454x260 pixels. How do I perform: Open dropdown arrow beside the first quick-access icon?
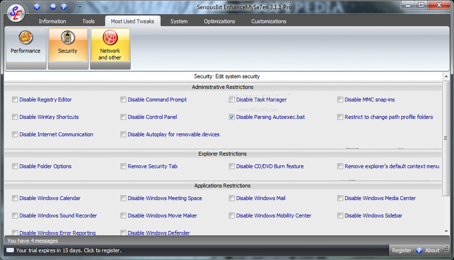tap(45, 7)
